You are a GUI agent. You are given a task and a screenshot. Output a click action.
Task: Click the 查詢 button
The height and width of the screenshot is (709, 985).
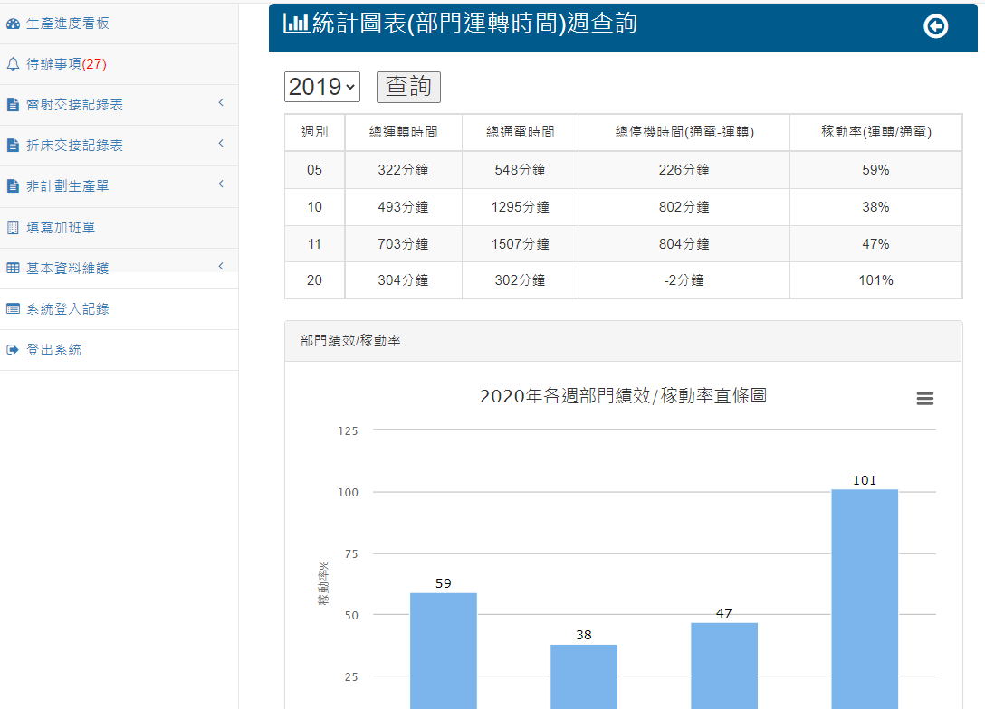[408, 87]
